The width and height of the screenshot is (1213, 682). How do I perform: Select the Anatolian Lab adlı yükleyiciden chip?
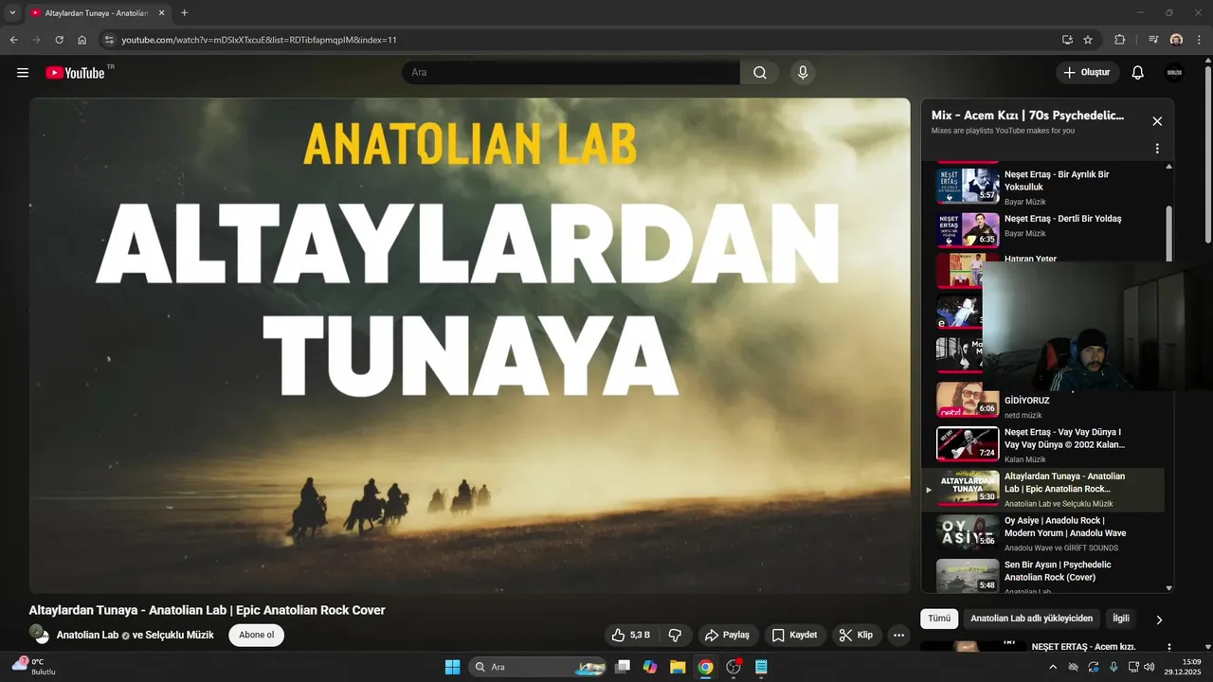point(1031,619)
